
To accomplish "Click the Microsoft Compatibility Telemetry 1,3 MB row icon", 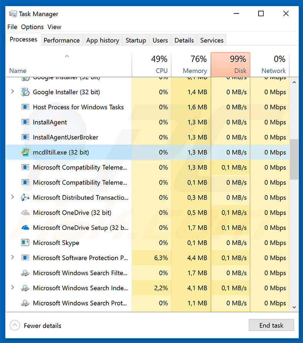I will point(25,167).
